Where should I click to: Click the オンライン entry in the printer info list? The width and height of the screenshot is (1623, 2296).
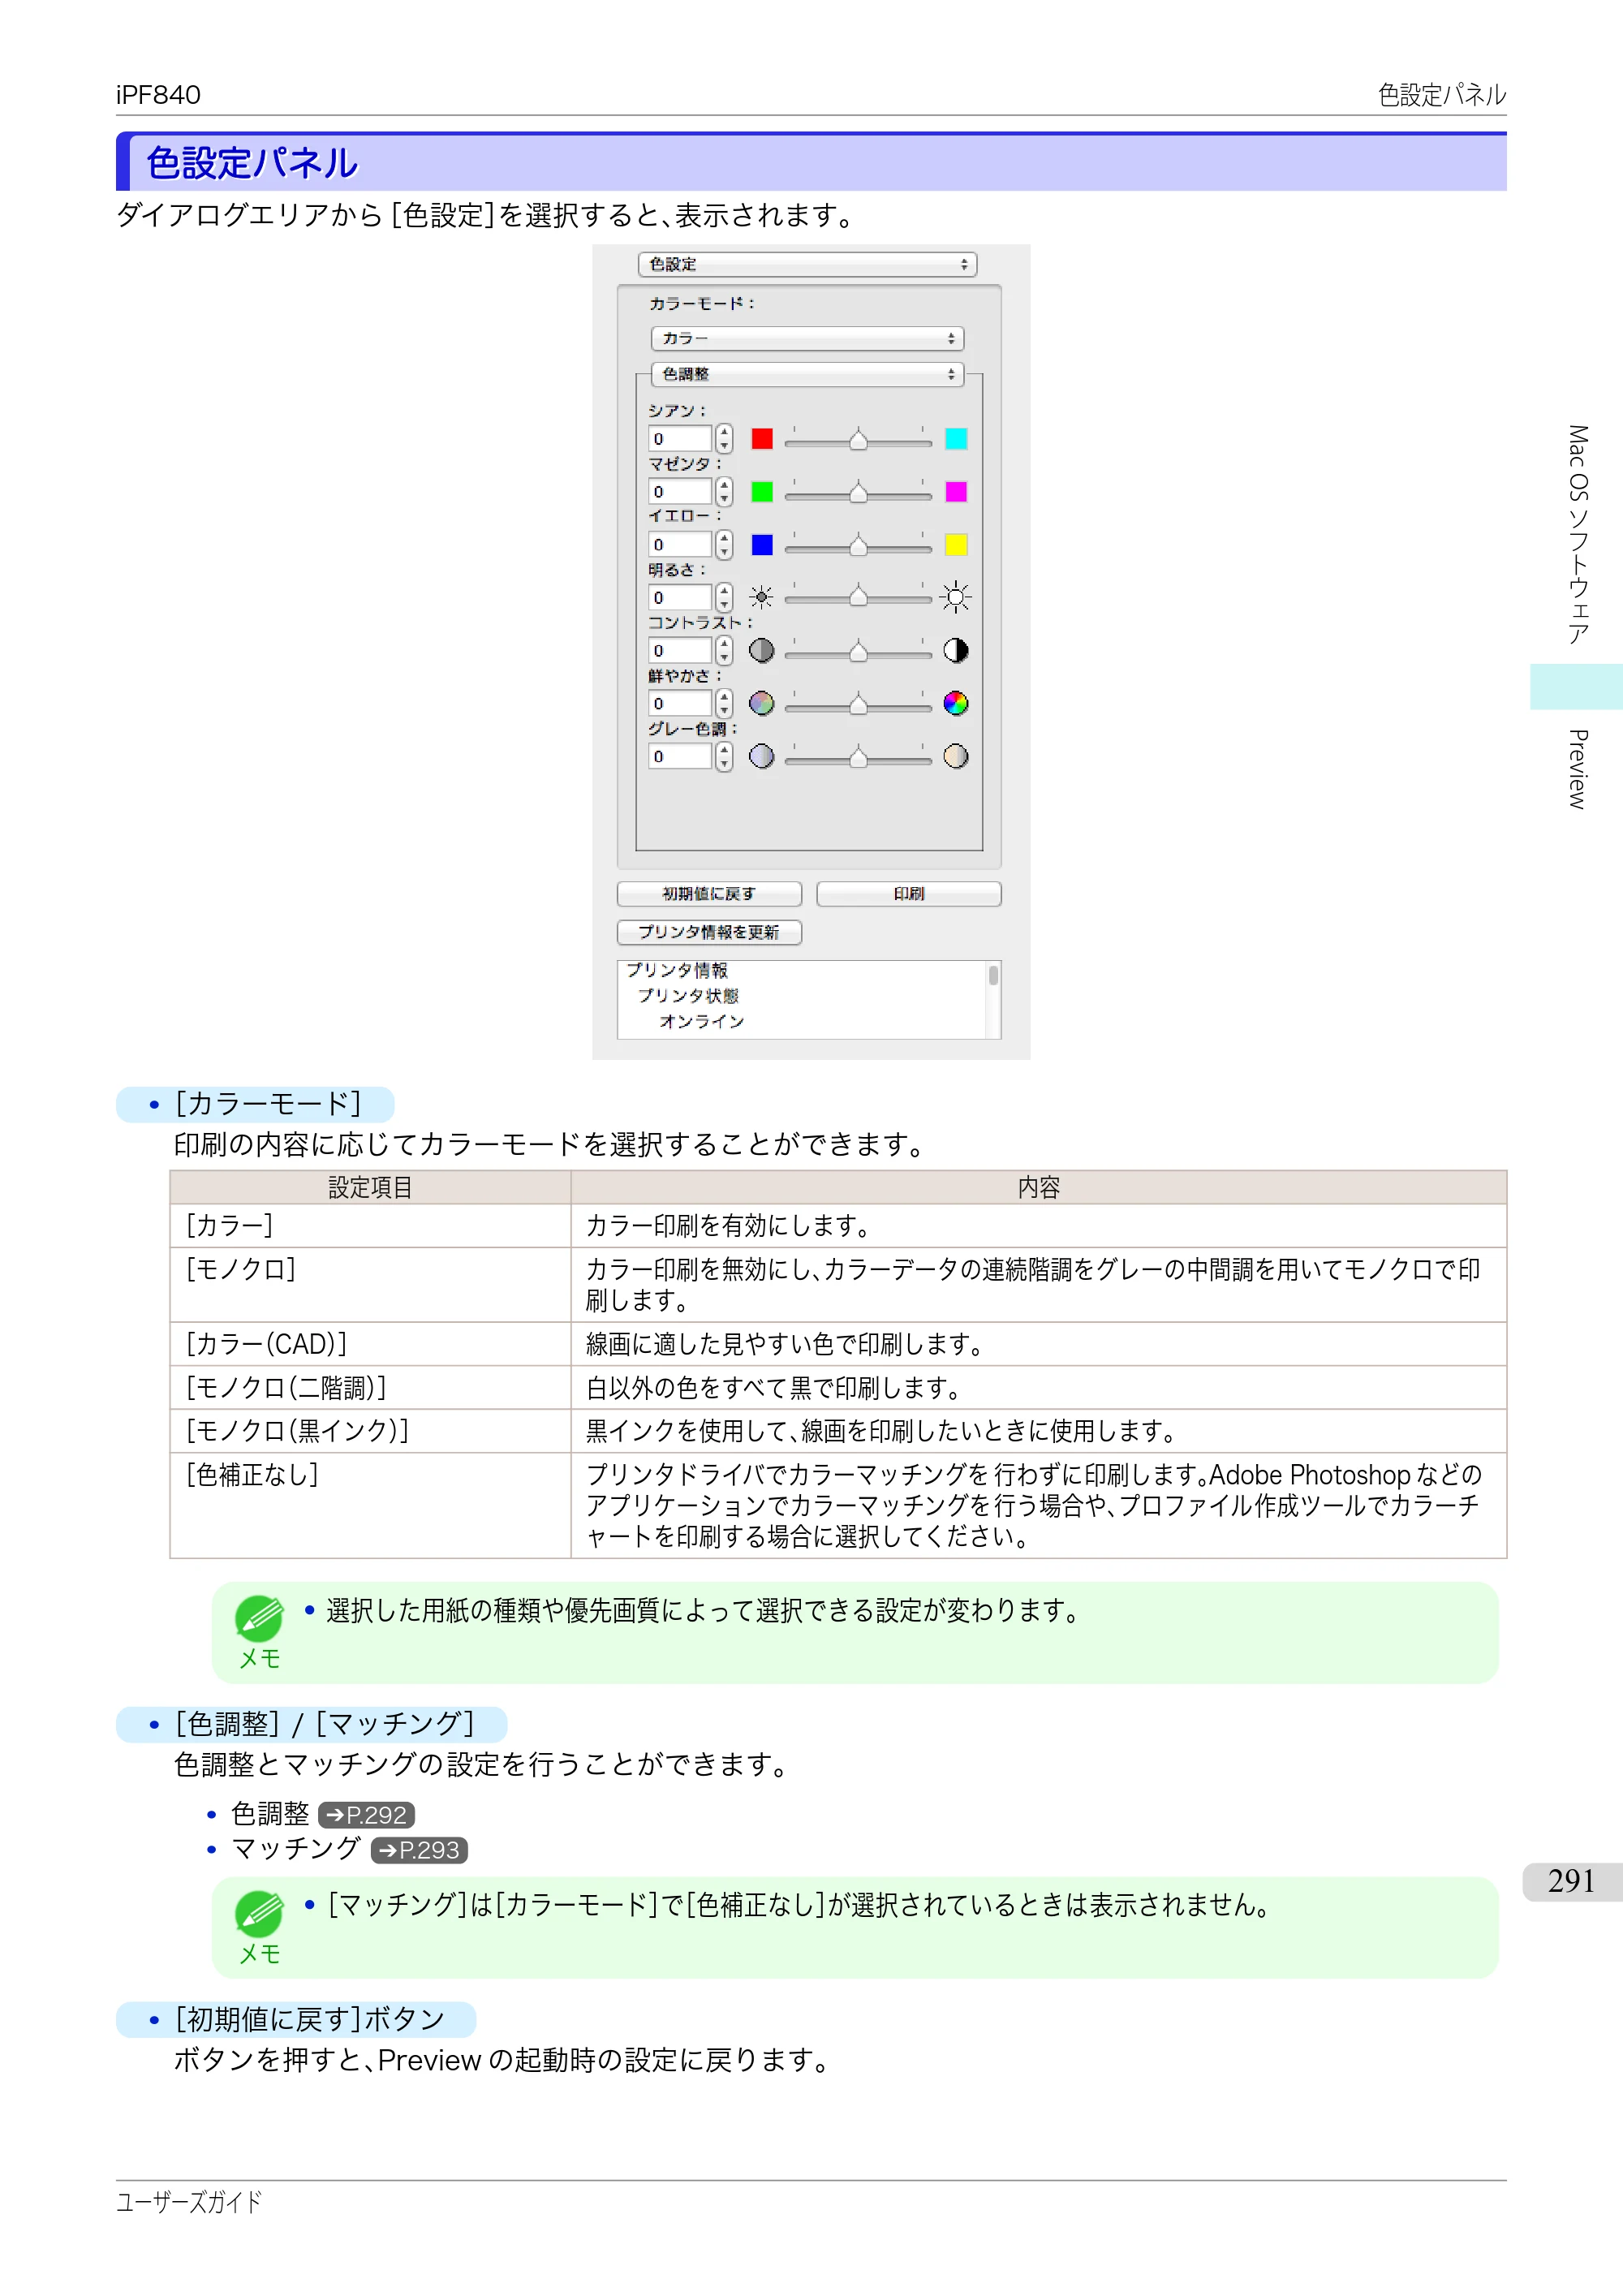[702, 1022]
